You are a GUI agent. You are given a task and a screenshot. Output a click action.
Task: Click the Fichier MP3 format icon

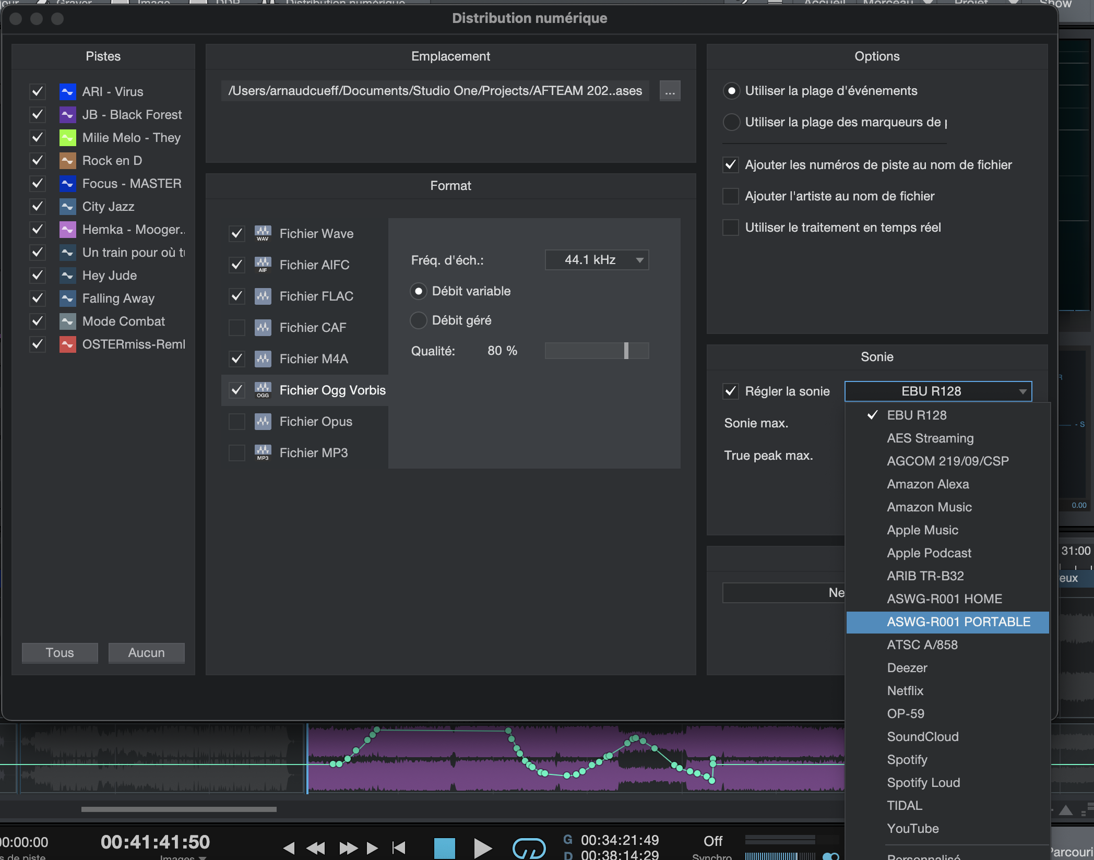[263, 452]
